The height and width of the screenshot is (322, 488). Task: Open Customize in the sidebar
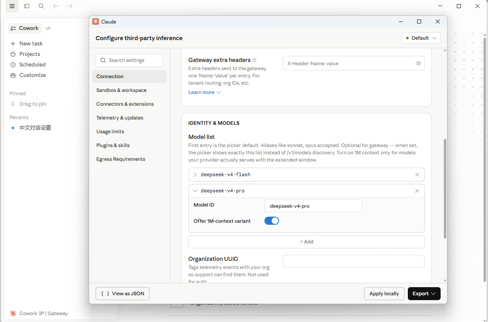(28, 75)
